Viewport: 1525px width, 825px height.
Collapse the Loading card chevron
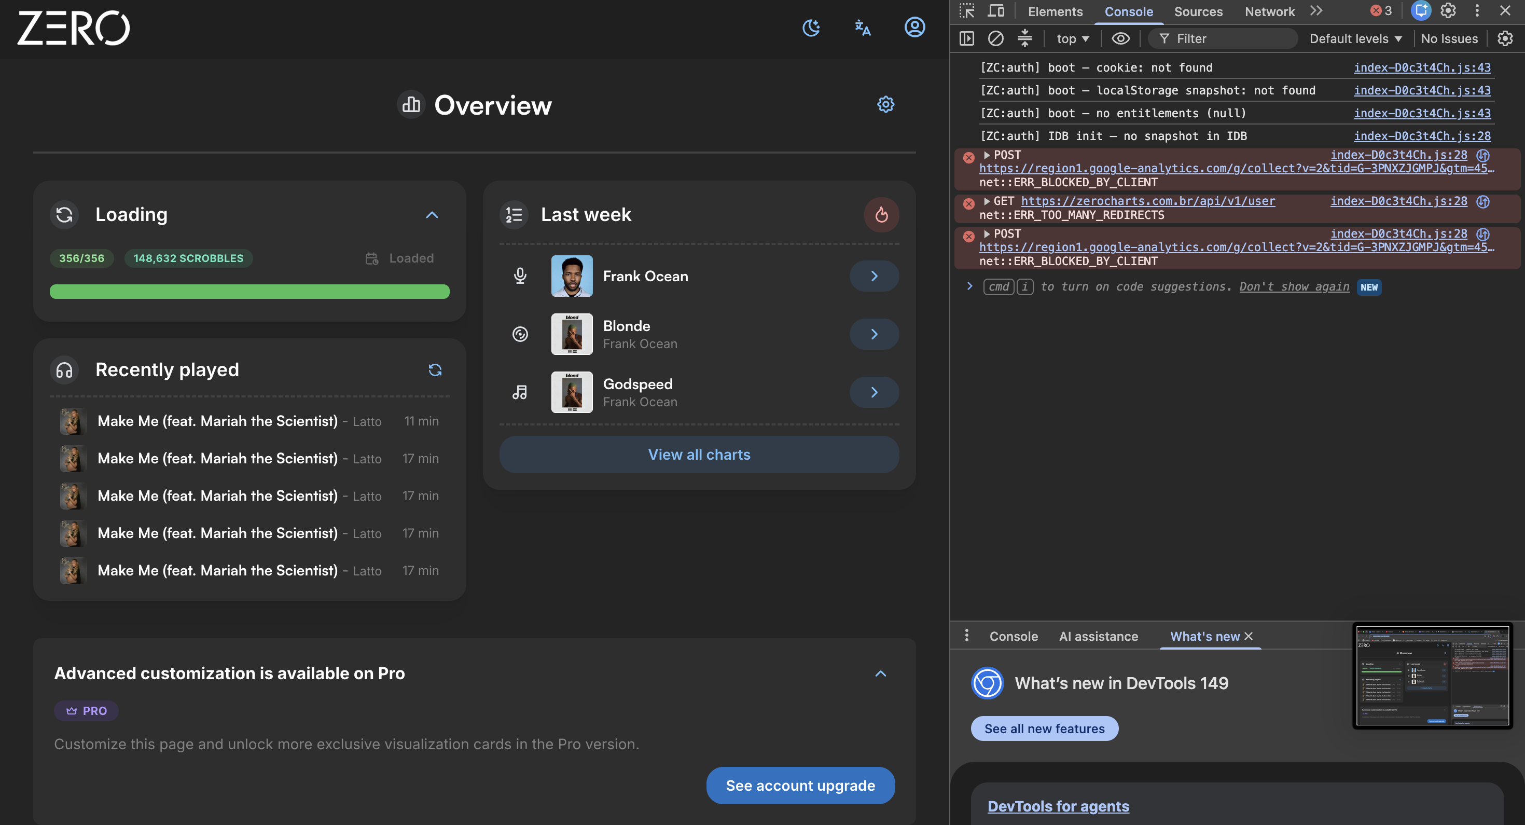(x=432, y=214)
